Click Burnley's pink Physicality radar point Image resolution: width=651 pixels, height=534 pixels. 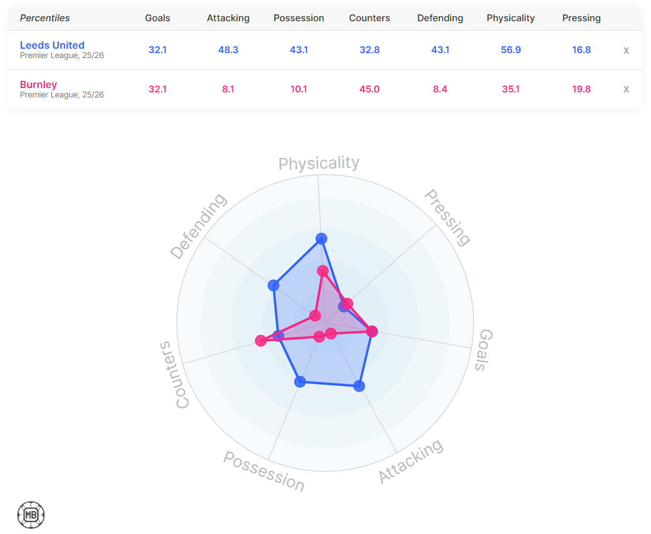pyautogui.click(x=322, y=270)
